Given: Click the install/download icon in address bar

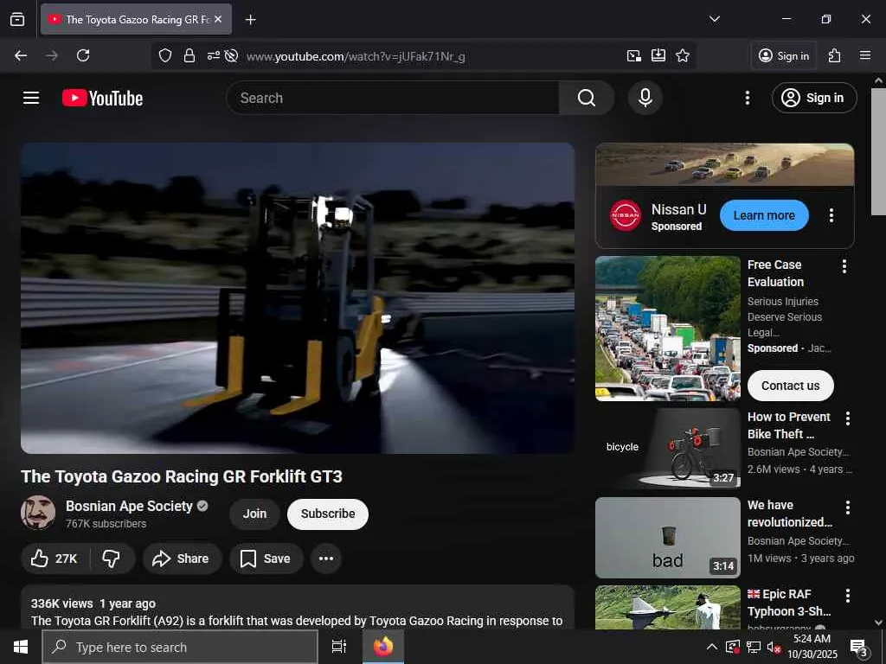Looking at the screenshot, I should tap(658, 55).
